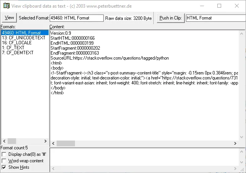This screenshot has height=173, width=246.
Task: Uncheck the Show Hints checkbox
Action: [4, 167]
